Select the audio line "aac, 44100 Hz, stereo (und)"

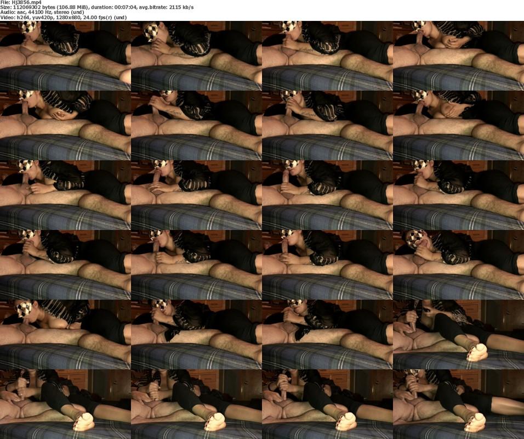tap(50, 13)
